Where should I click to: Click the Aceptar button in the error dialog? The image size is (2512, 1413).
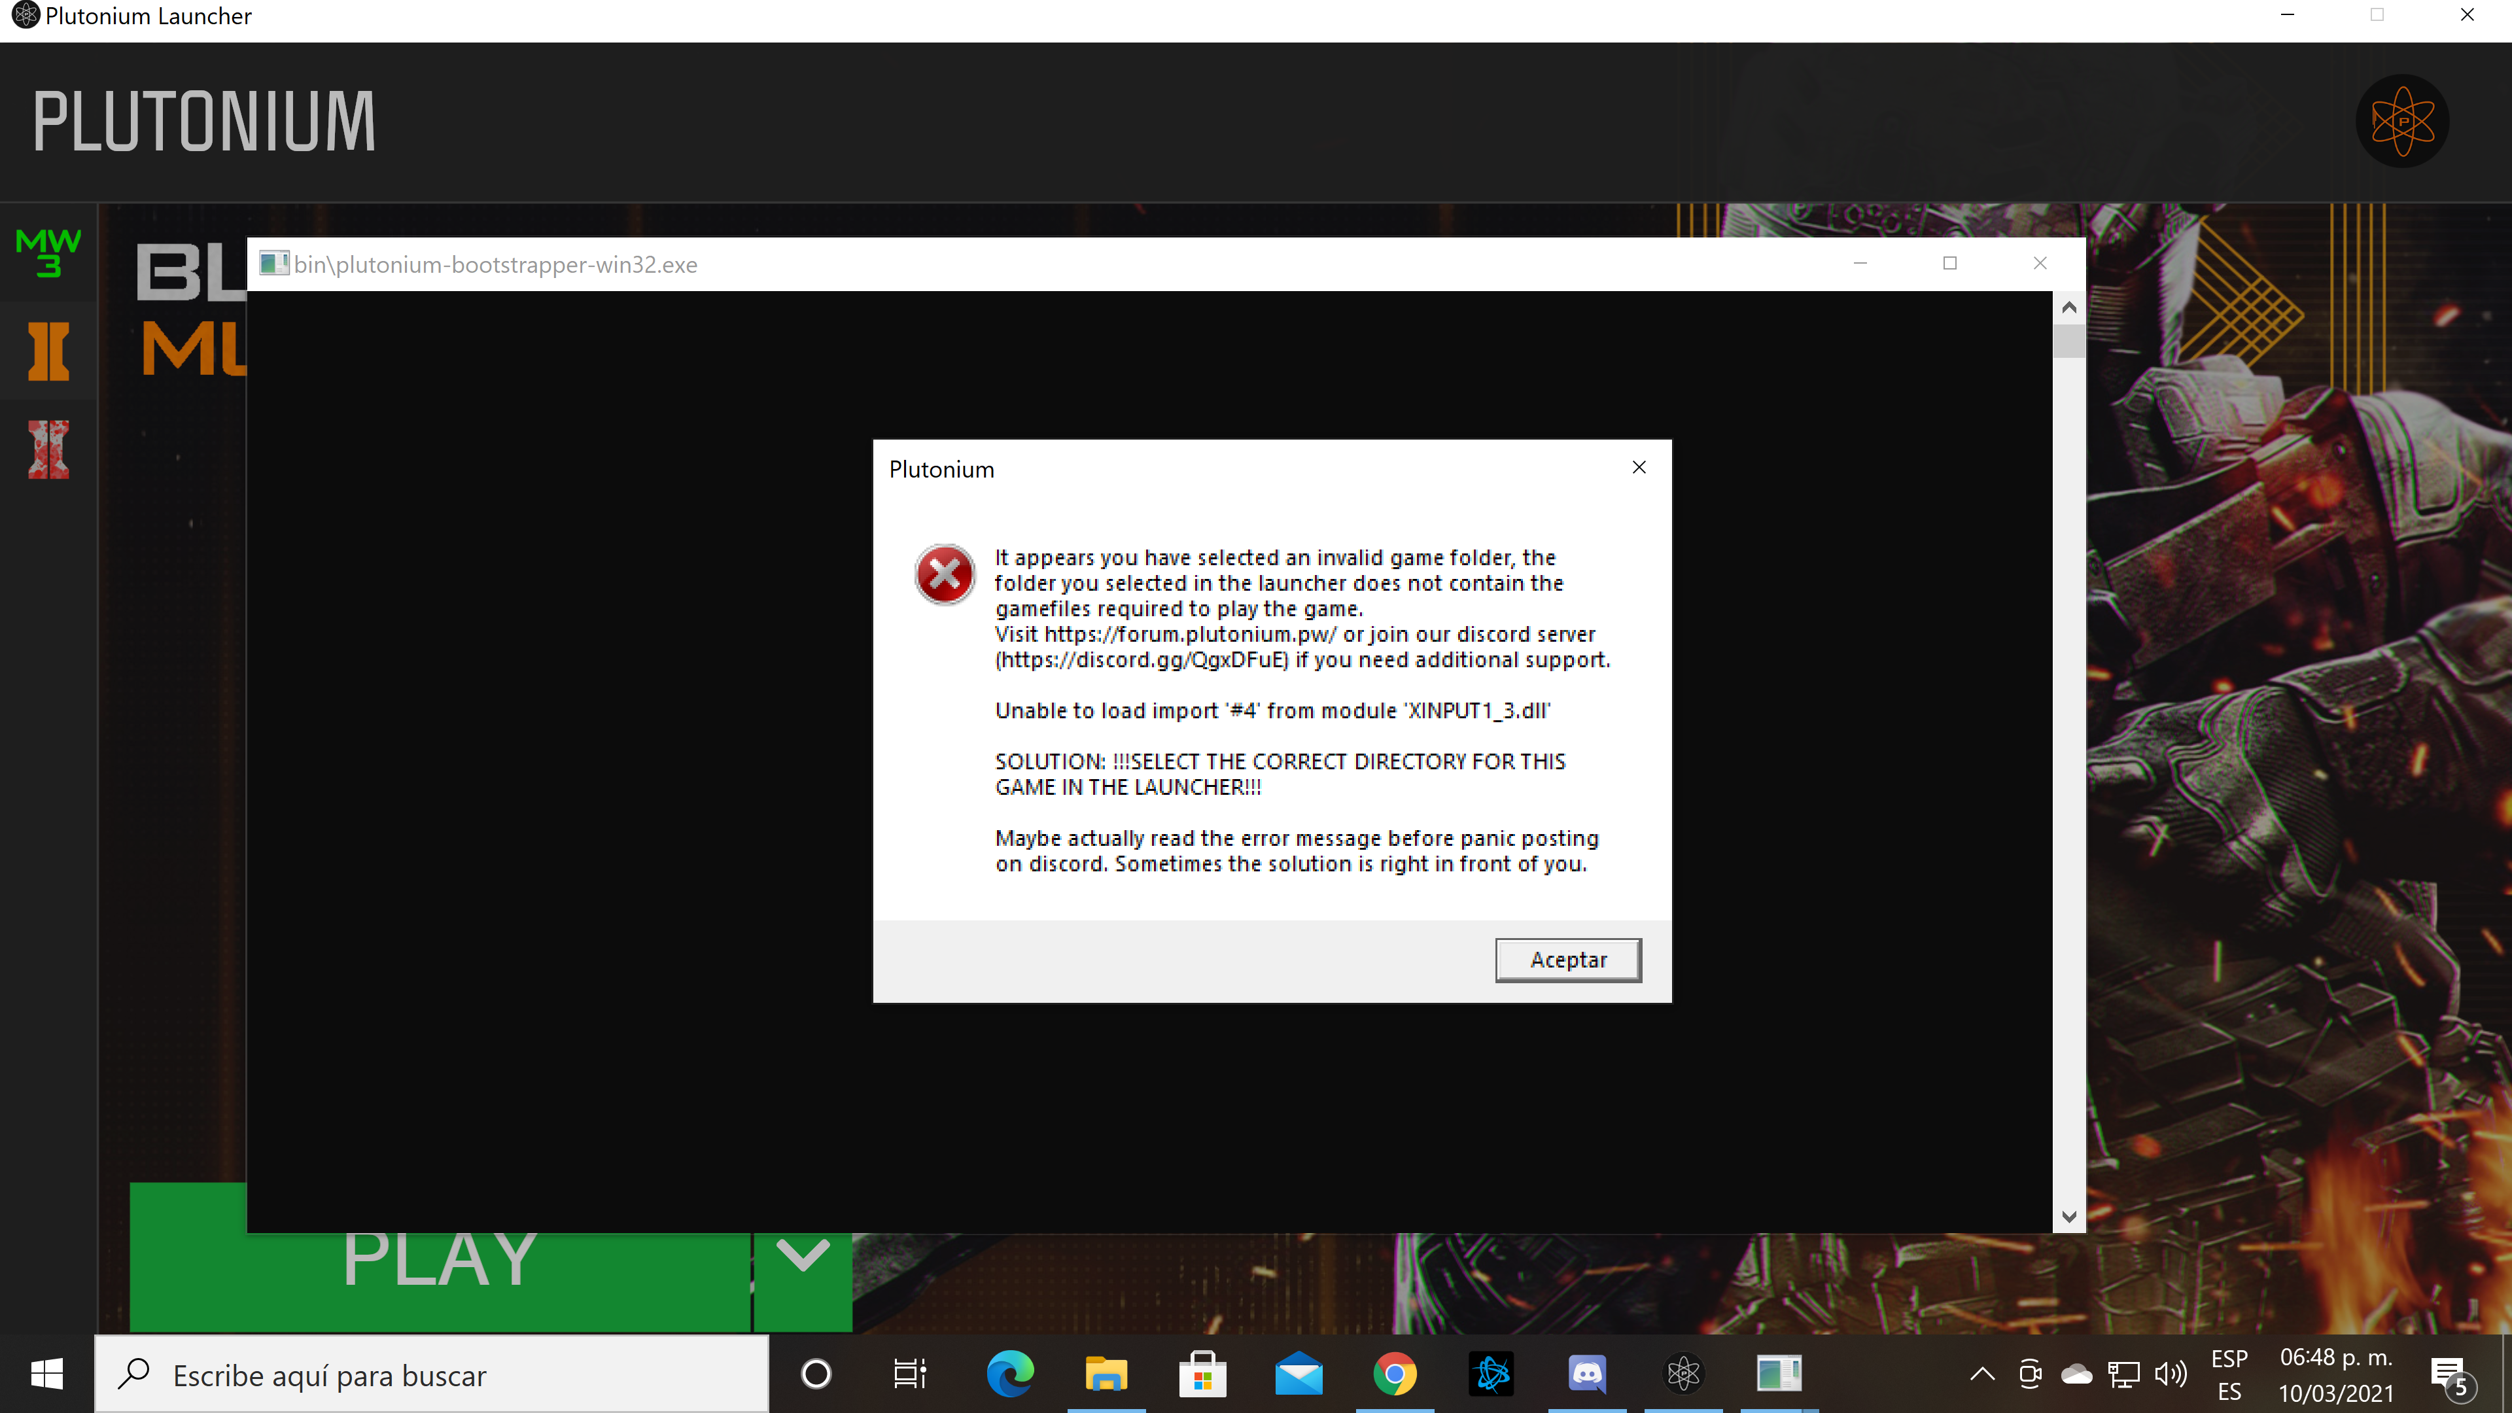click(x=1568, y=960)
